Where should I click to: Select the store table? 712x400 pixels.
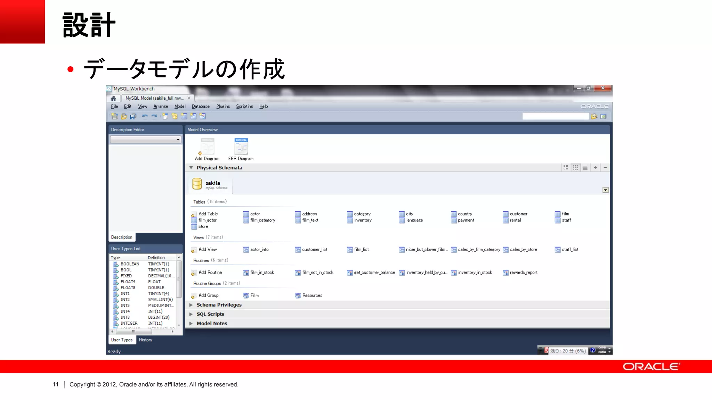coord(200,226)
